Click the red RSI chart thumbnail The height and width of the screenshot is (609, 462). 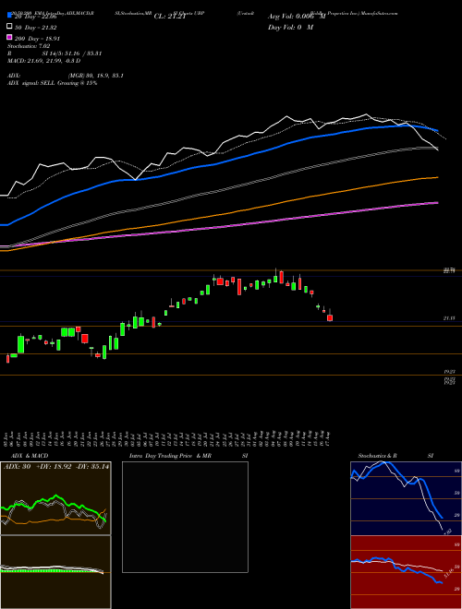pyautogui.click(x=406, y=572)
